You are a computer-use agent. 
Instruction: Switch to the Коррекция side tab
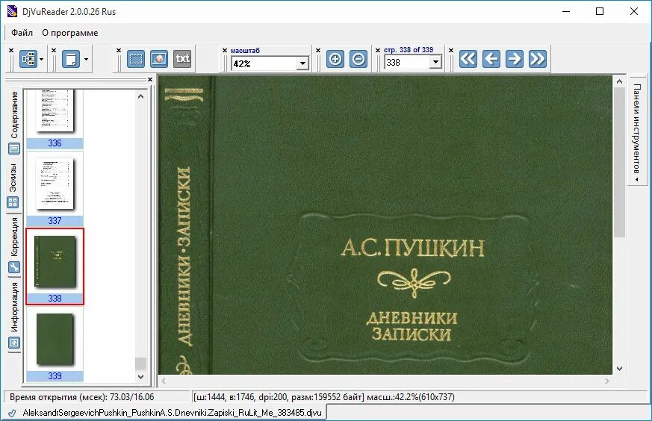(x=14, y=246)
